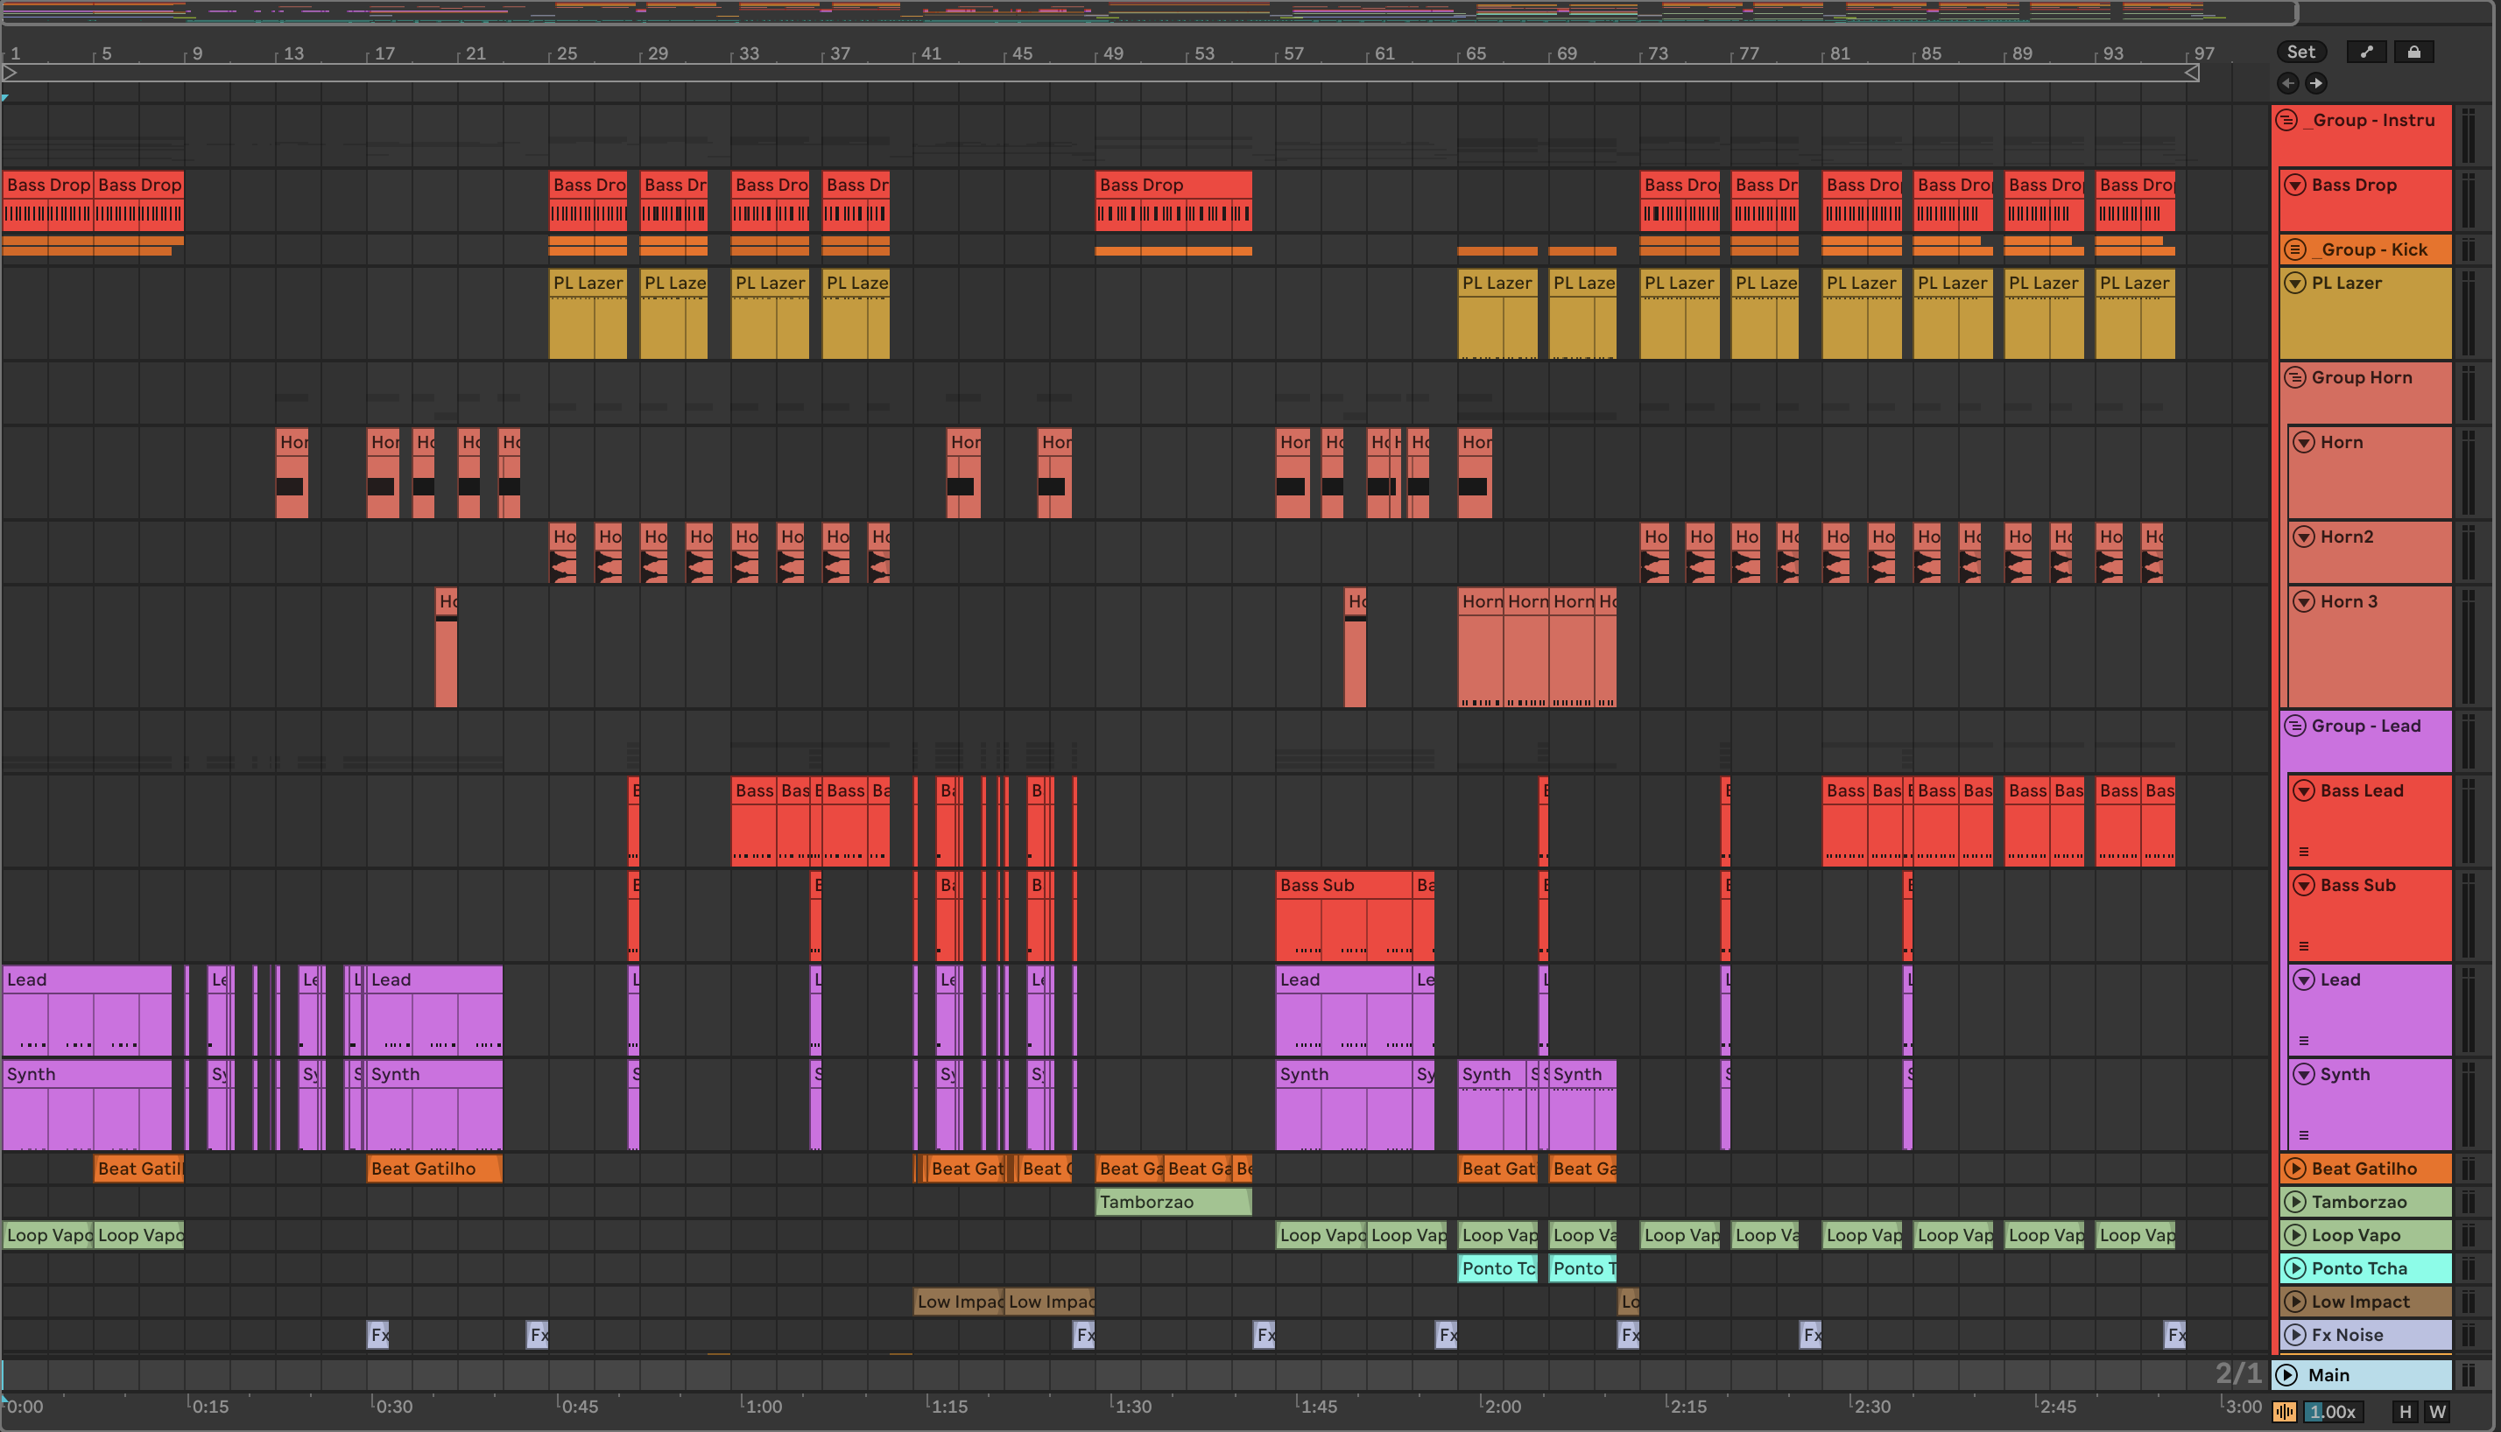Jump to next locator arrow
The width and height of the screenshot is (2501, 1432).
click(2315, 84)
